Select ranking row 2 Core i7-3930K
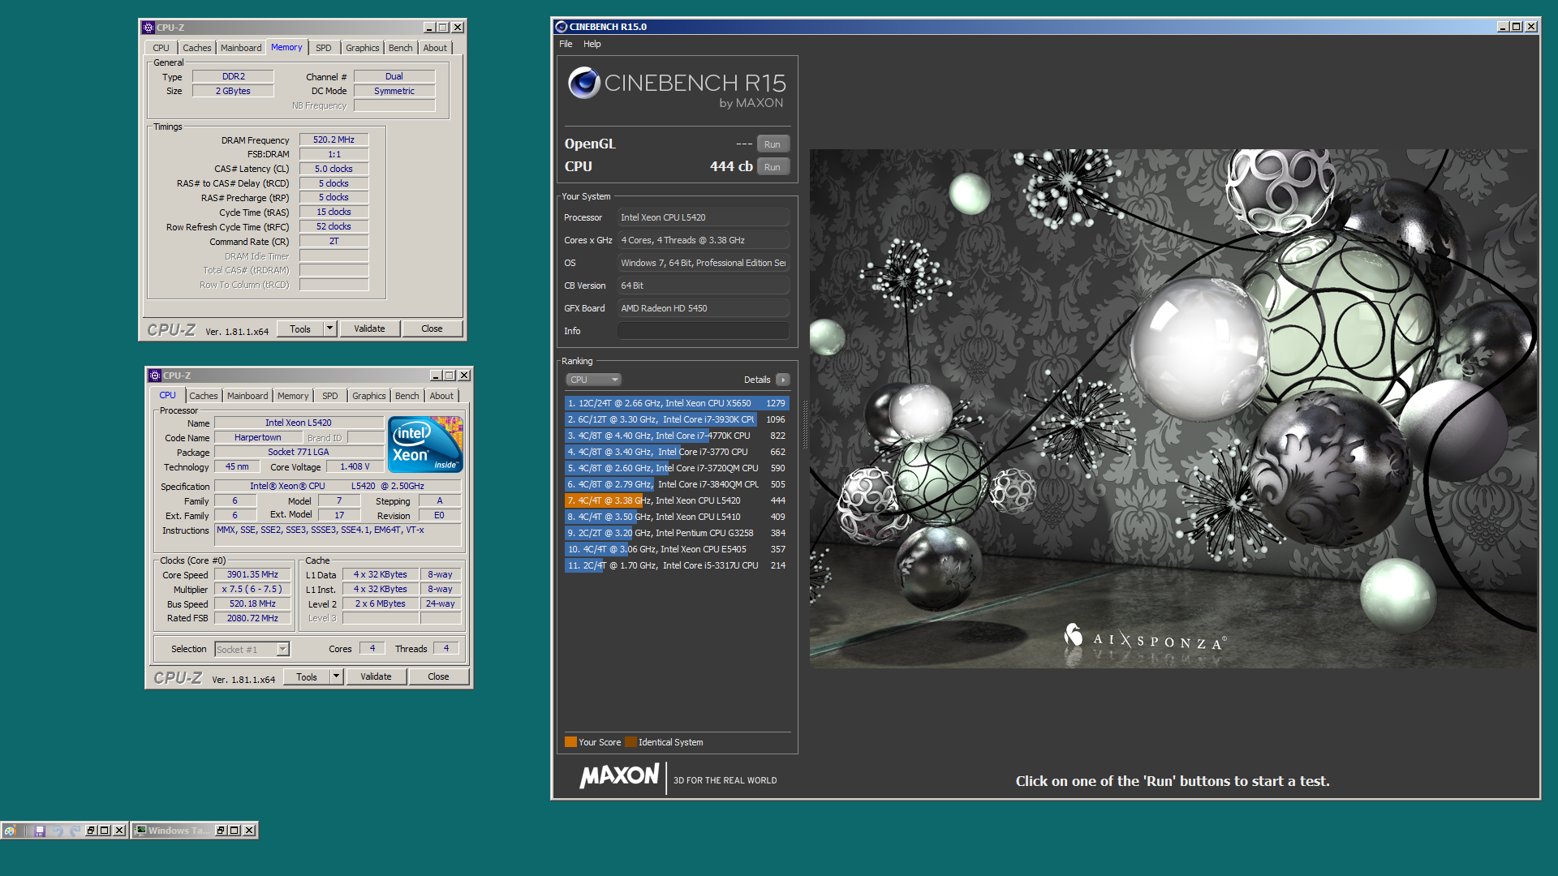The height and width of the screenshot is (876, 1558). click(x=677, y=419)
